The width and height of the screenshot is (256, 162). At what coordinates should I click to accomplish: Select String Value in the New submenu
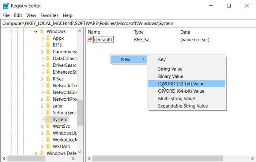click(x=170, y=69)
